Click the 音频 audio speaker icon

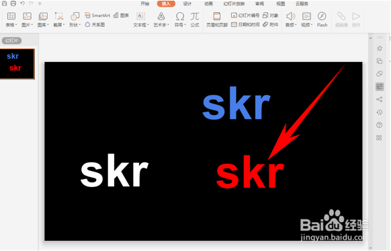click(x=290, y=16)
